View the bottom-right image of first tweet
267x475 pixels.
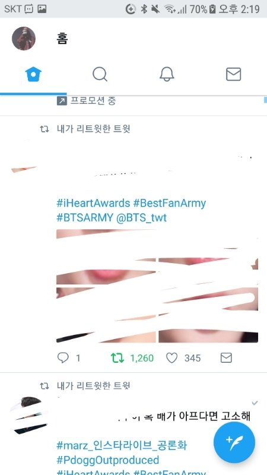[208, 315]
